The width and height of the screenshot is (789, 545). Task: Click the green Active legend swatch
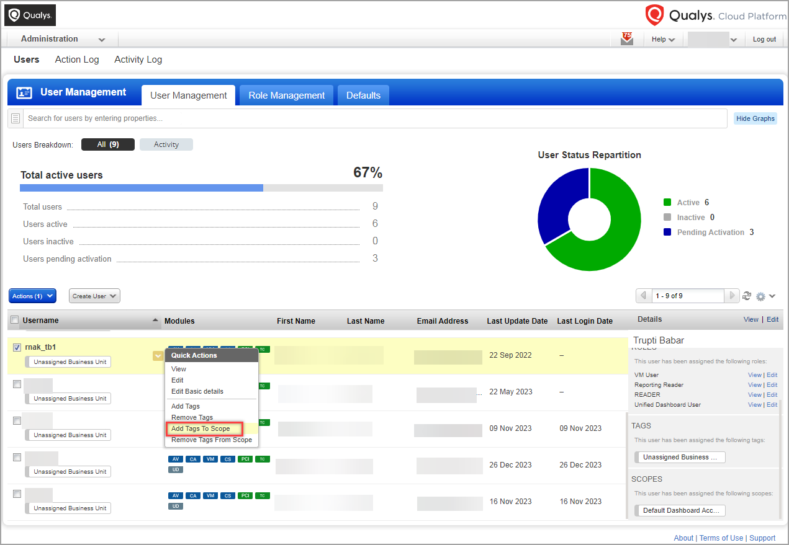coord(667,203)
